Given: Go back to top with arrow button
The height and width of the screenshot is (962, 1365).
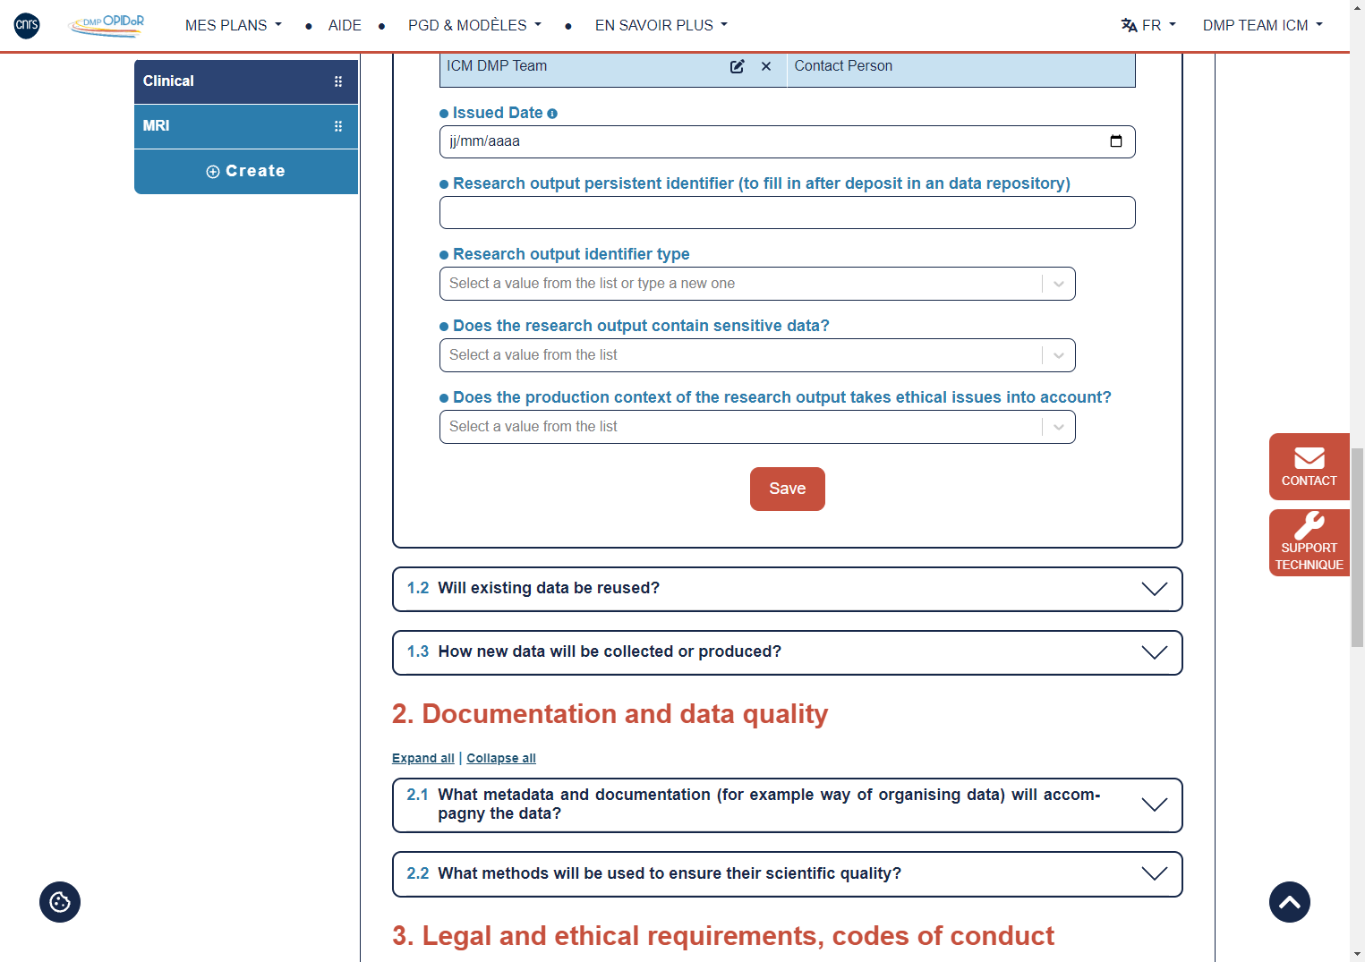Looking at the screenshot, I should coord(1289,902).
